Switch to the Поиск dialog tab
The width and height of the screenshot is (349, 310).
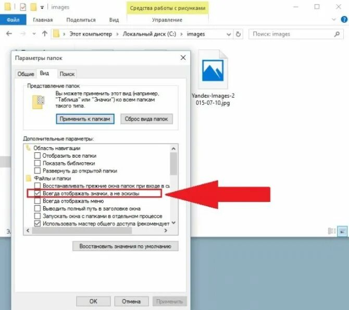(x=67, y=74)
